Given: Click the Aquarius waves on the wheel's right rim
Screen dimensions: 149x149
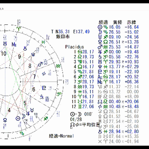Looking at the screenshot, I should click(58, 66).
